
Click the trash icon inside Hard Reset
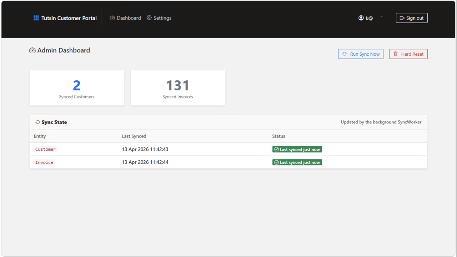pos(395,54)
